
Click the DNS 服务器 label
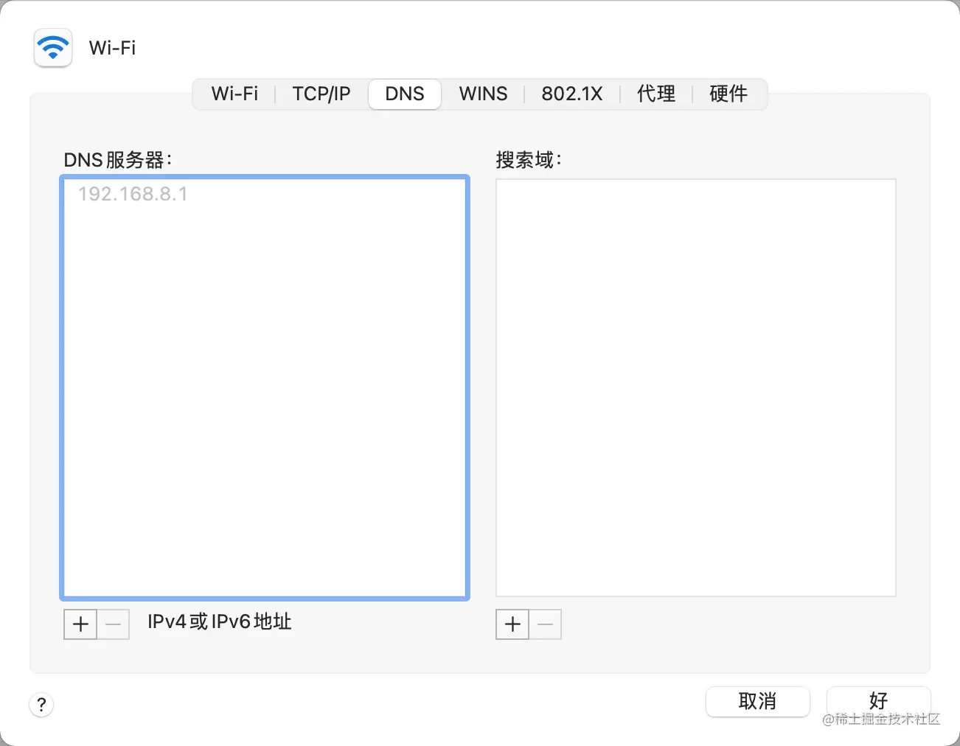pyautogui.click(x=118, y=160)
